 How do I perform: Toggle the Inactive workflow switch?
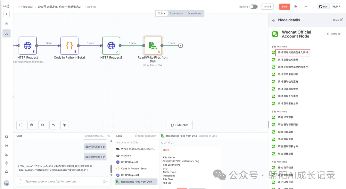click(x=253, y=7)
